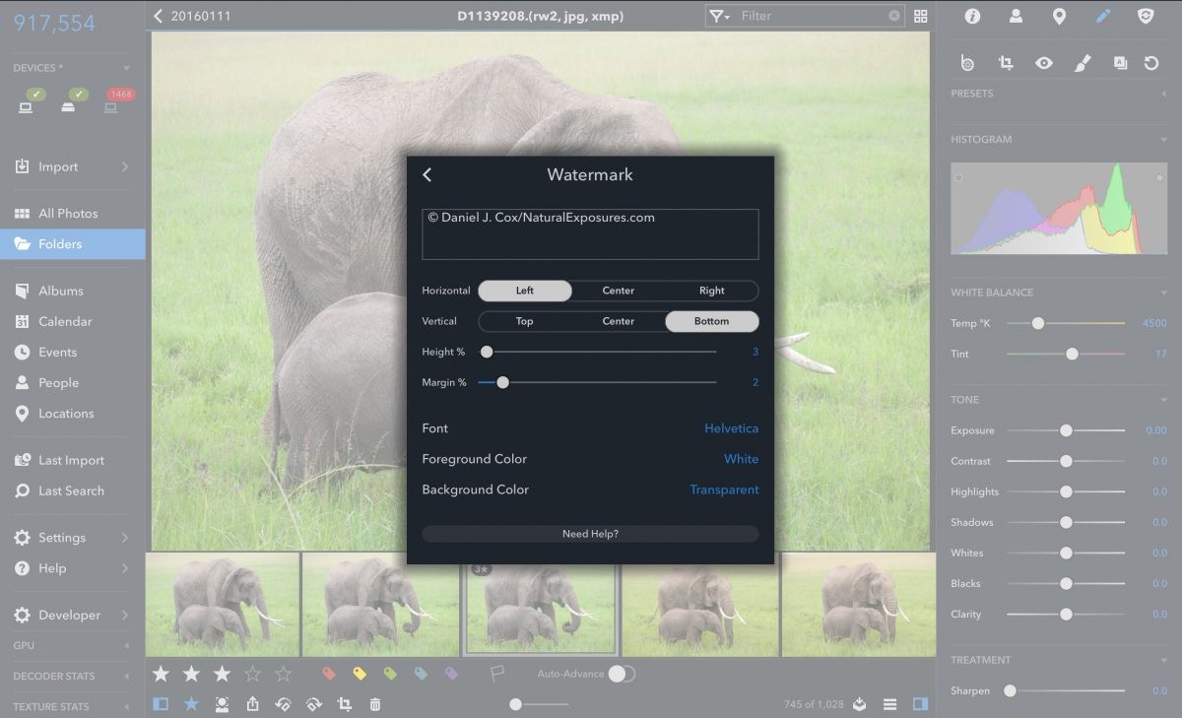The height and width of the screenshot is (718, 1182).
Task: Set horizontal alignment to Right
Action: coord(711,291)
